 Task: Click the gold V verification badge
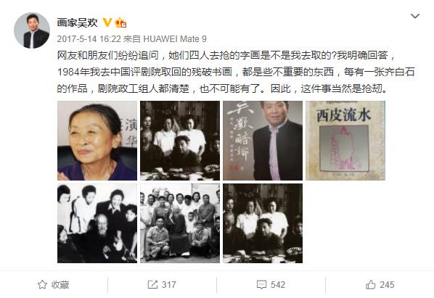tap(107, 22)
